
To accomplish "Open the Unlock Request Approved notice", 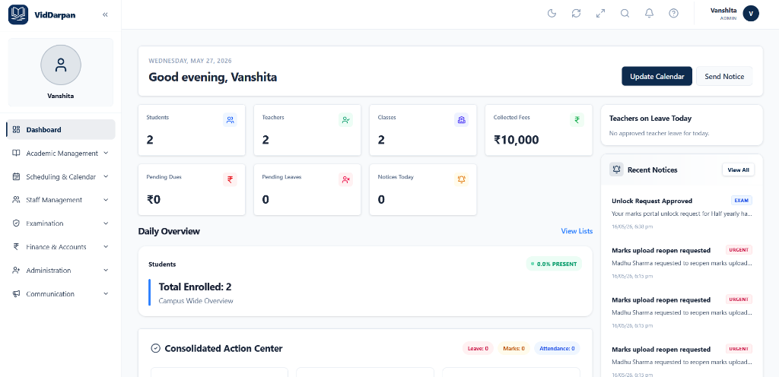I will click(682, 214).
